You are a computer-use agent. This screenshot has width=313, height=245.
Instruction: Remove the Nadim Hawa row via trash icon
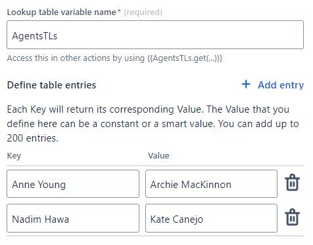[x=292, y=217]
